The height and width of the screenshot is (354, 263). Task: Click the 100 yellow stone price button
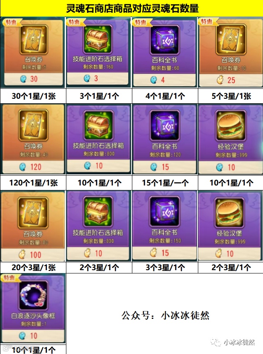(33, 255)
